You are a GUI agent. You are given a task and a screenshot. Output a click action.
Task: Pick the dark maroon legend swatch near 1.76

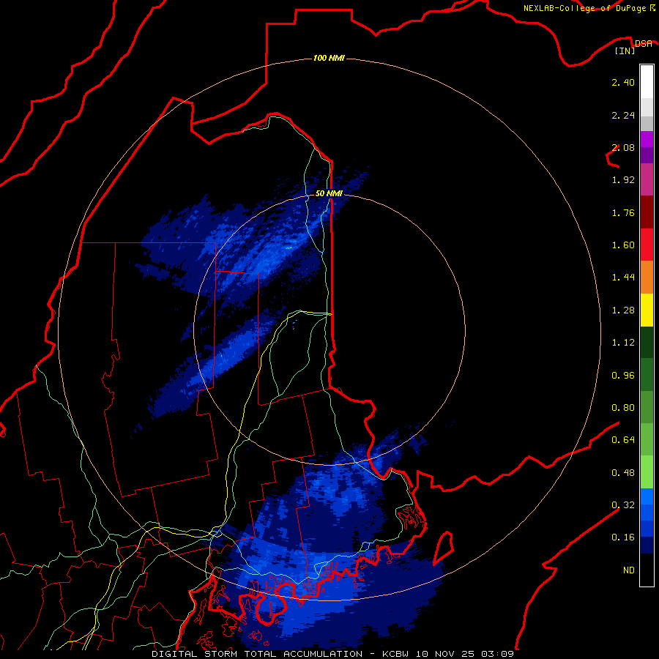tap(647, 212)
